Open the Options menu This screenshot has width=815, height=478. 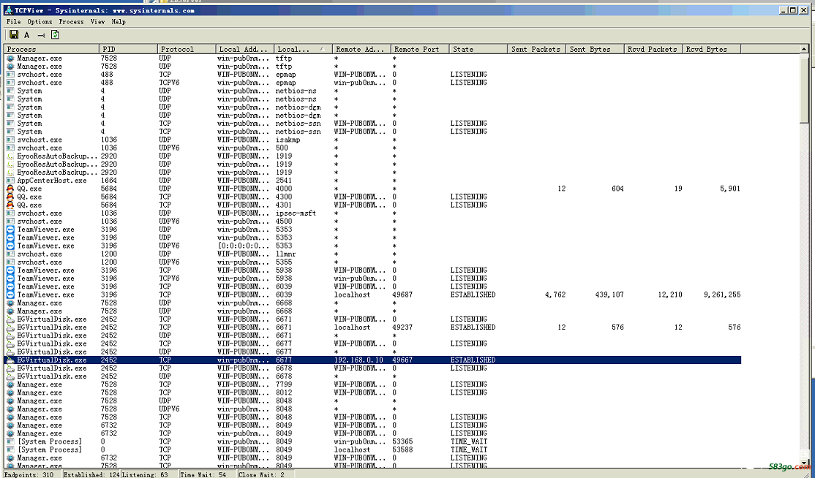(40, 22)
